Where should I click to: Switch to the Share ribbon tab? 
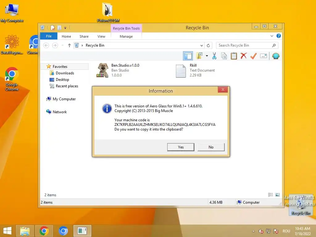[x=84, y=36]
